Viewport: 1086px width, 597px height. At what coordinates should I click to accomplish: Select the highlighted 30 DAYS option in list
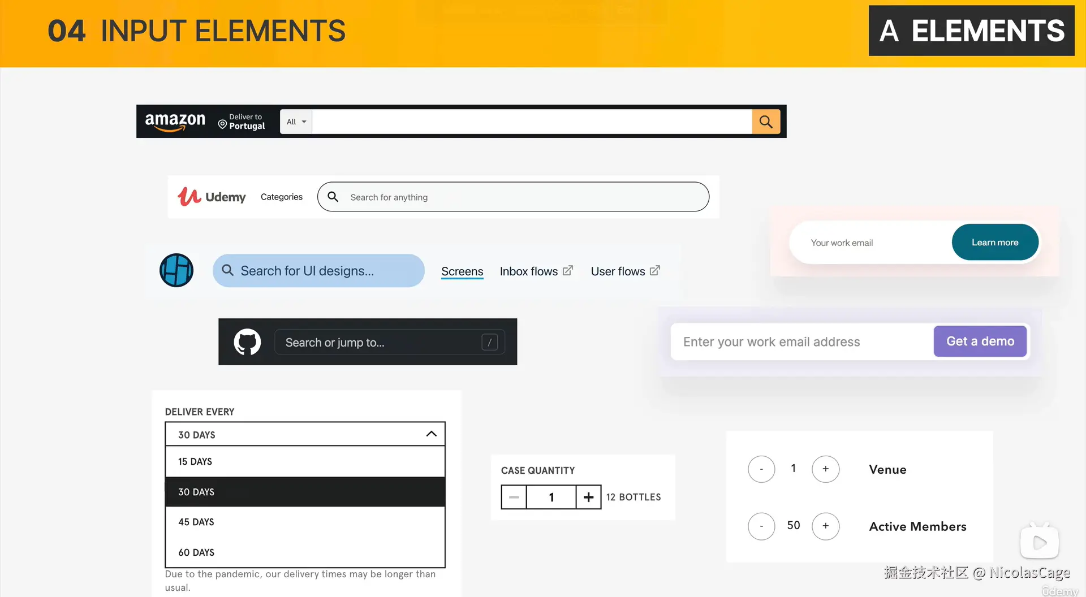click(x=305, y=492)
